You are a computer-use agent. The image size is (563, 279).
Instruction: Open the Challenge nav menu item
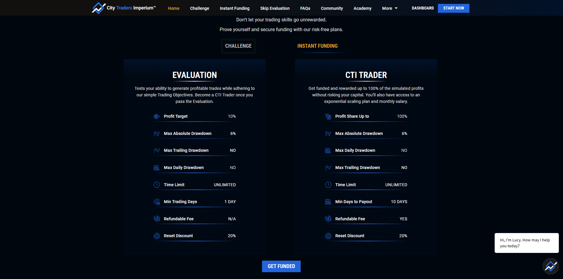[x=200, y=8]
